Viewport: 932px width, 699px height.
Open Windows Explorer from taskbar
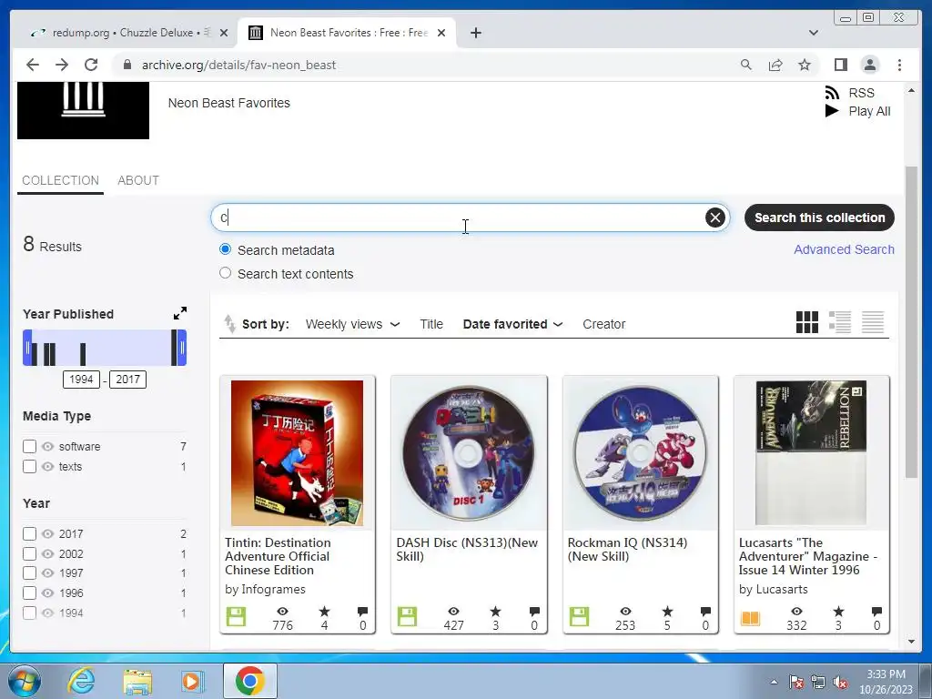(137, 681)
